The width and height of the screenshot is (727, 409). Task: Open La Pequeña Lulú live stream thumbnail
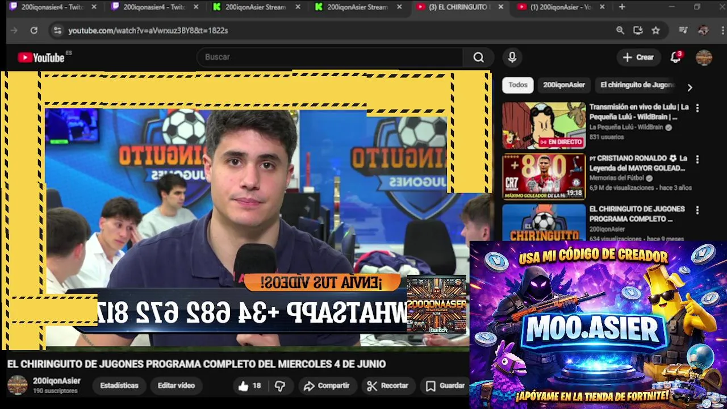tap(544, 126)
